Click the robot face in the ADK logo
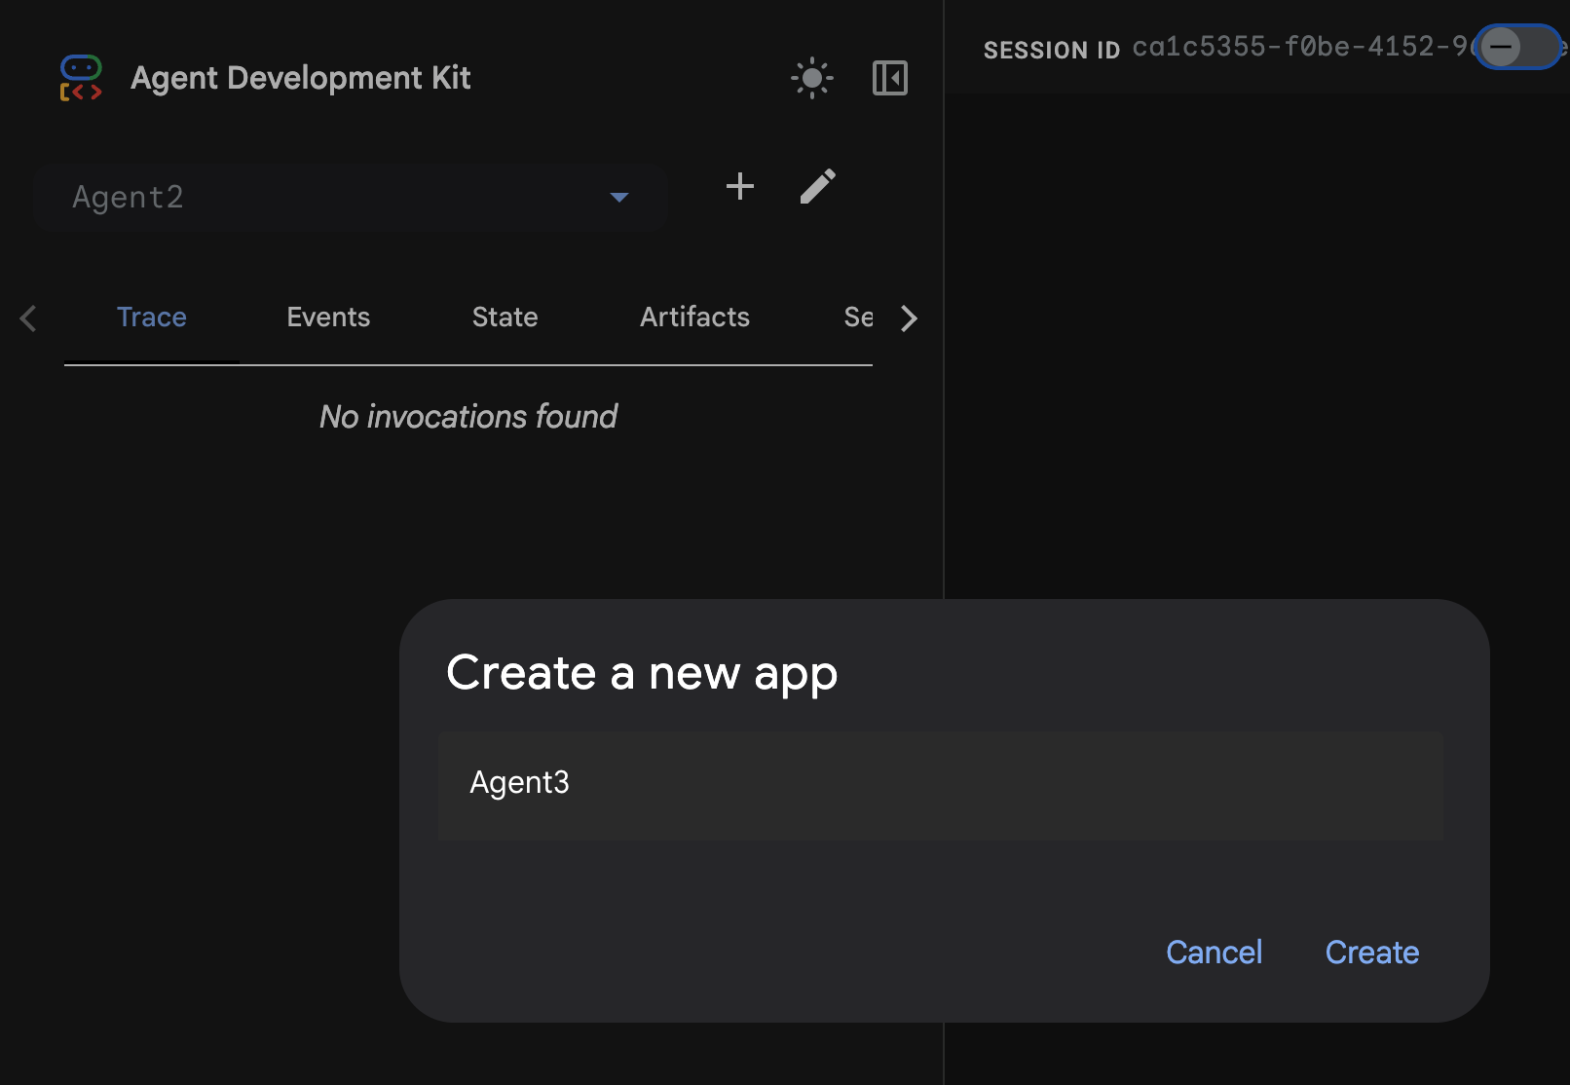Image resolution: width=1570 pixels, height=1085 pixels. [81, 69]
